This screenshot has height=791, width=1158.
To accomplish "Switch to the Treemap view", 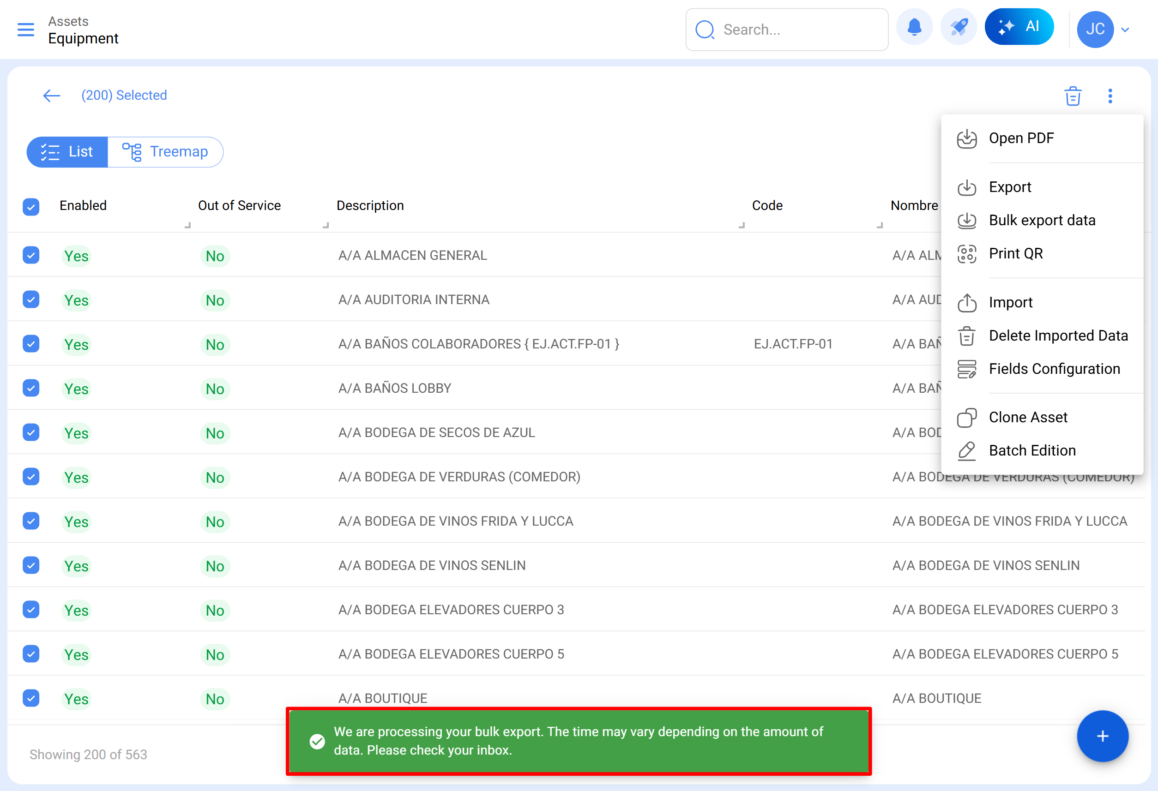I will [x=165, y=152].
